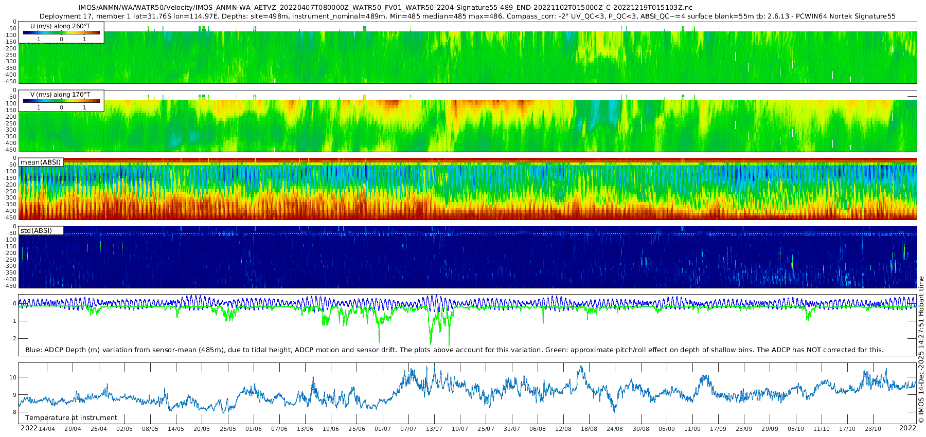926x437 pixels.
Task: Click the 12/08 date tick label
Action: tap(563, 429)
